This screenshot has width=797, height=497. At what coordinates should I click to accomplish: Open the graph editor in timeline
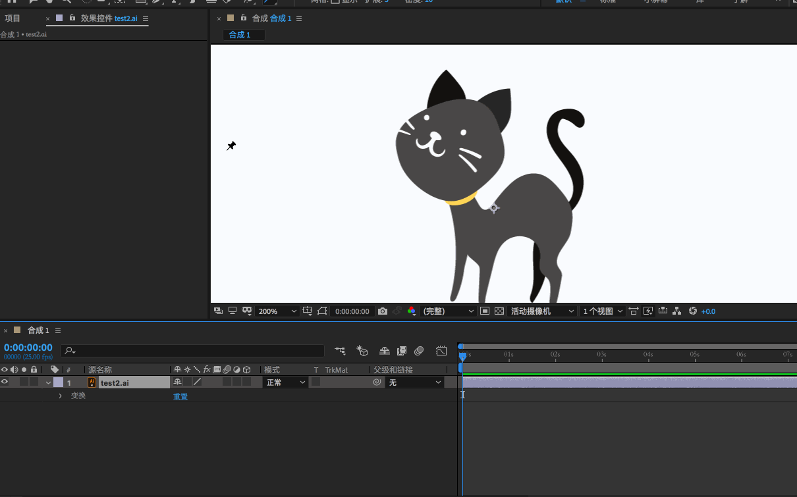click(x=441, y=351)
